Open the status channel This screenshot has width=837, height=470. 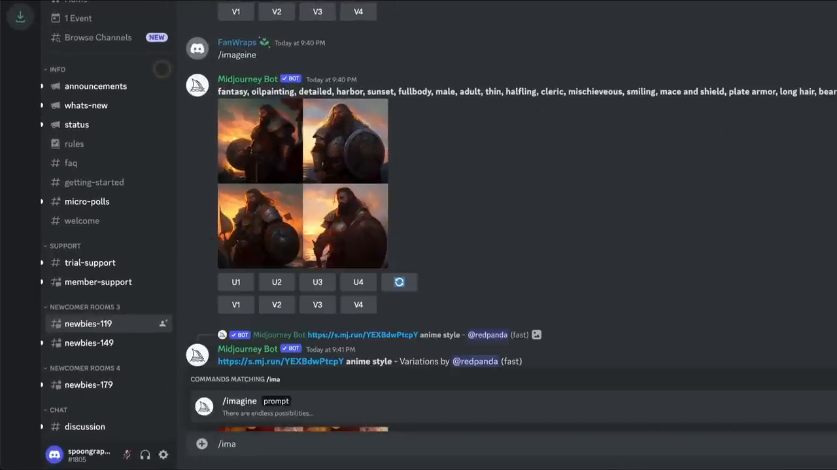pos(77,125)
